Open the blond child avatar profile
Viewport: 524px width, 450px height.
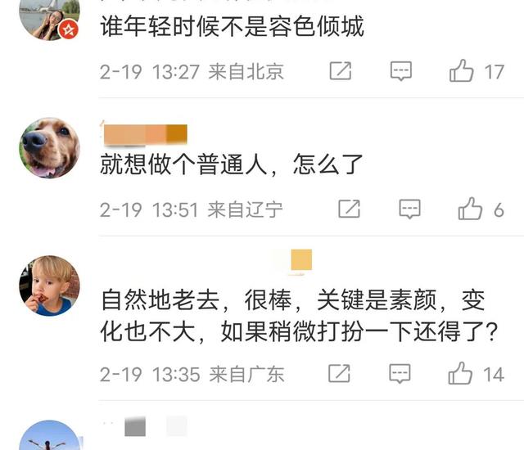(49, 286)
